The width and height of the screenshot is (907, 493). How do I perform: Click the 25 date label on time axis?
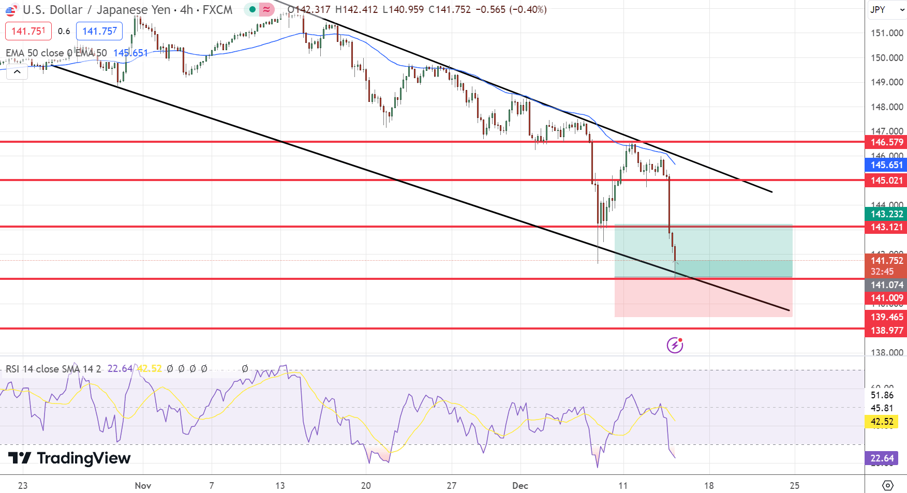pos(794,485)
